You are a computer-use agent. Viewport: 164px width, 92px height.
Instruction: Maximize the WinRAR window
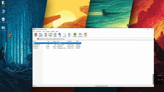148,29
